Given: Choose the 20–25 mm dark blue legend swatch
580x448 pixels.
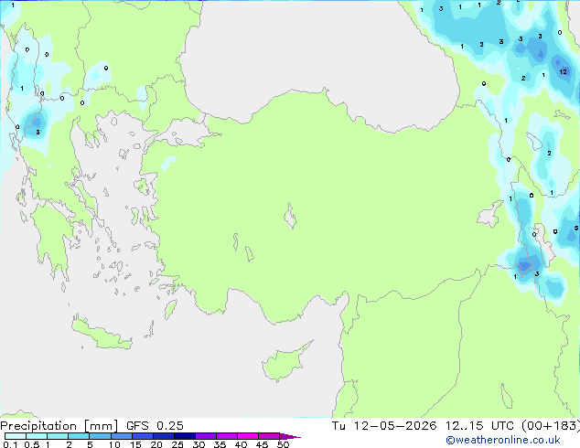Looking at the screenshot, I should point(163,436).
